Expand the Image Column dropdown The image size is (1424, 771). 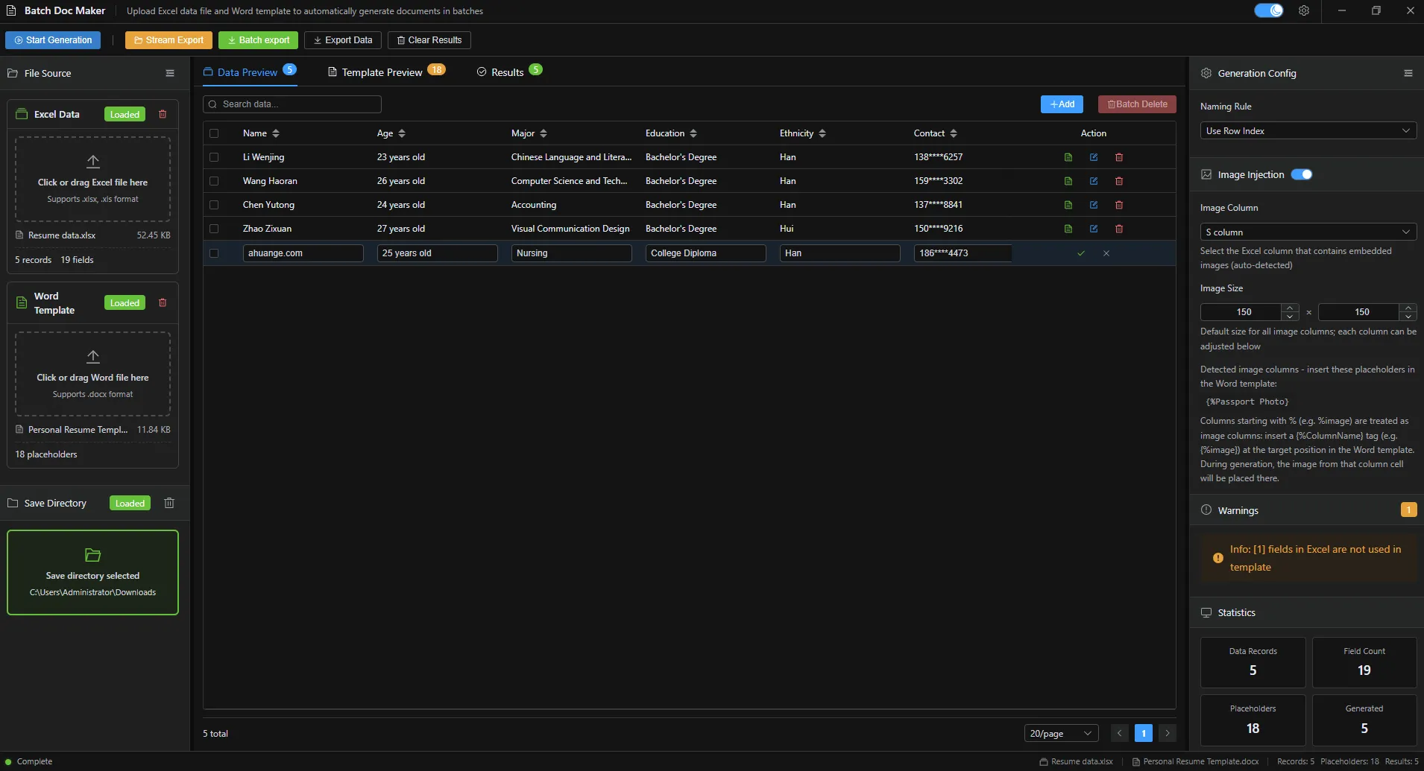[1308, 232]
